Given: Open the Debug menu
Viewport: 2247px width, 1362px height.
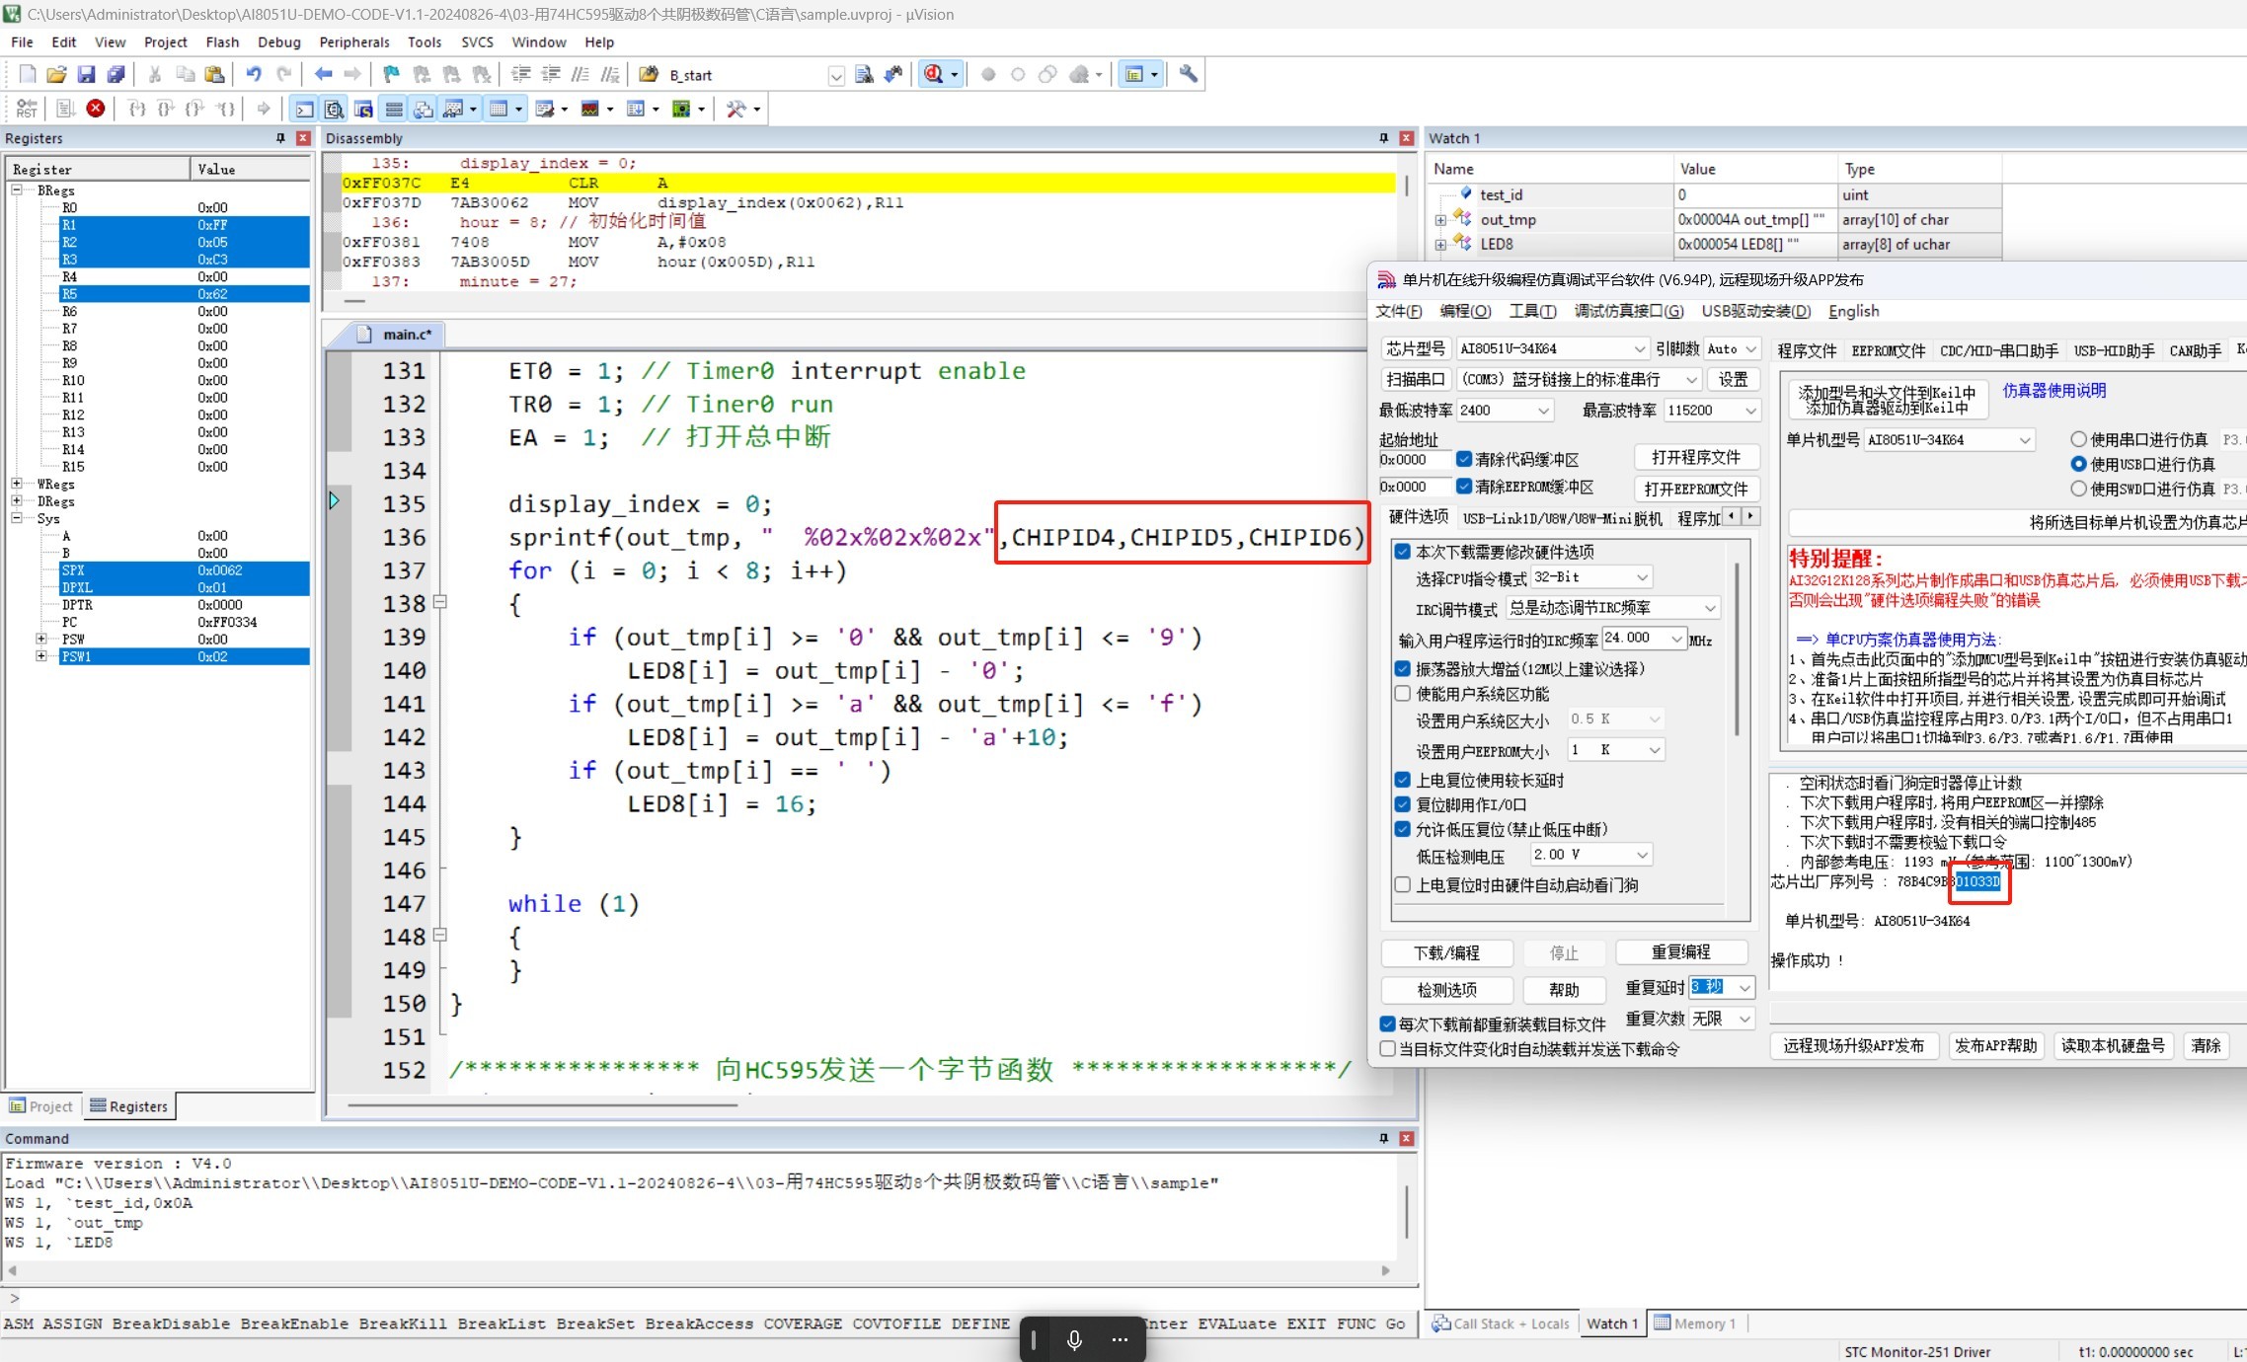Looking at the screenshot, I should point(279,42).
